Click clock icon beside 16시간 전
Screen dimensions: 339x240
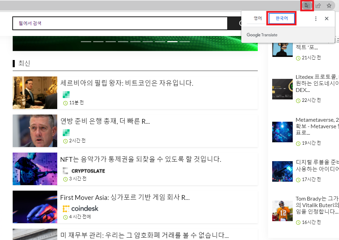[x=298, y=223]
